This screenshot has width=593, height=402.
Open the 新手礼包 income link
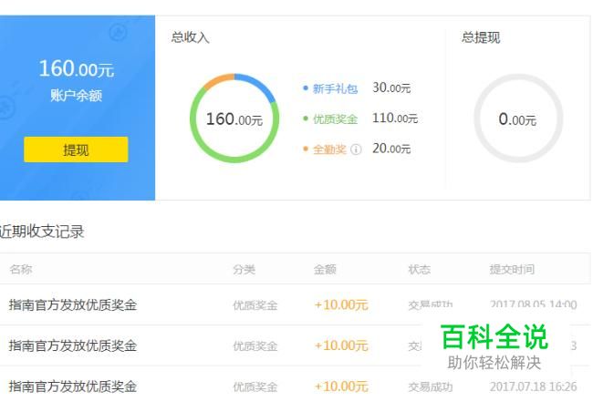click(335, 88)
